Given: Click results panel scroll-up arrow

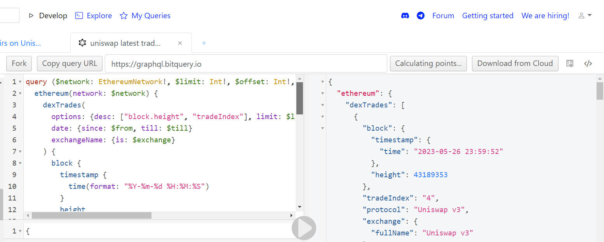Looking at the screenshot, I should pos(600,78).
